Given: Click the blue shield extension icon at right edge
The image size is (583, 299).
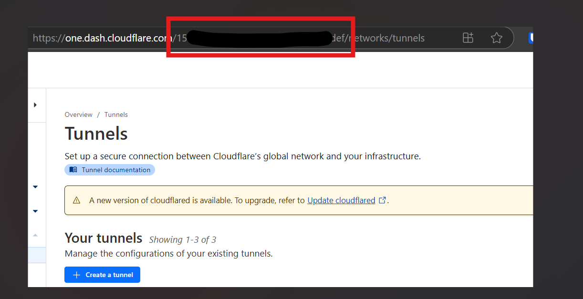Looking at the screenshot, I should [531, 38].
